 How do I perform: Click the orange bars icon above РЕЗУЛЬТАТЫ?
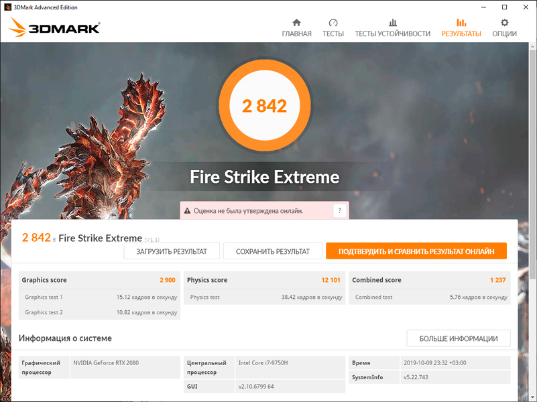461,23
